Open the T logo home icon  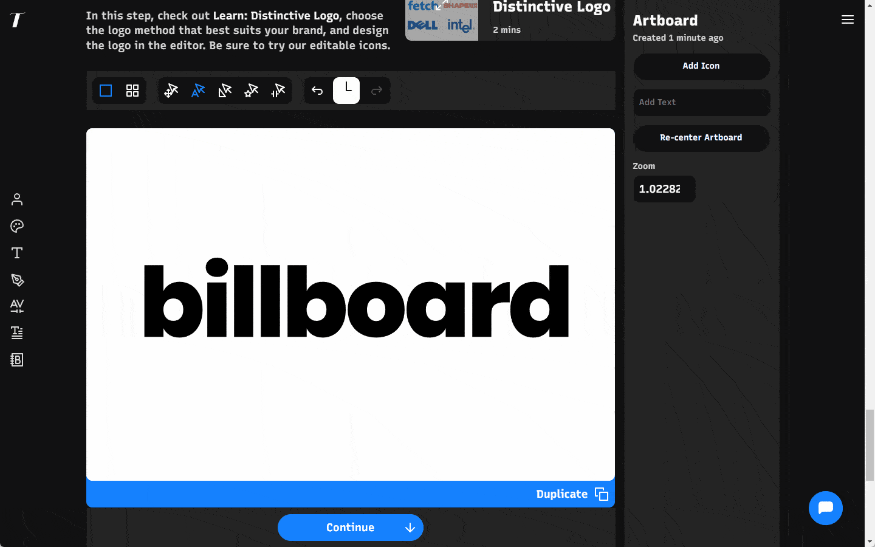(x=17, y=20)
